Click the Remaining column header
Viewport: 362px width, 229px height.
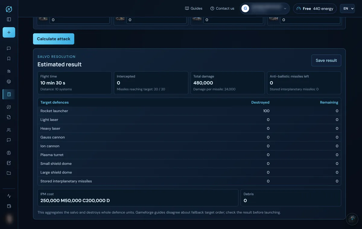click(329, 102)
